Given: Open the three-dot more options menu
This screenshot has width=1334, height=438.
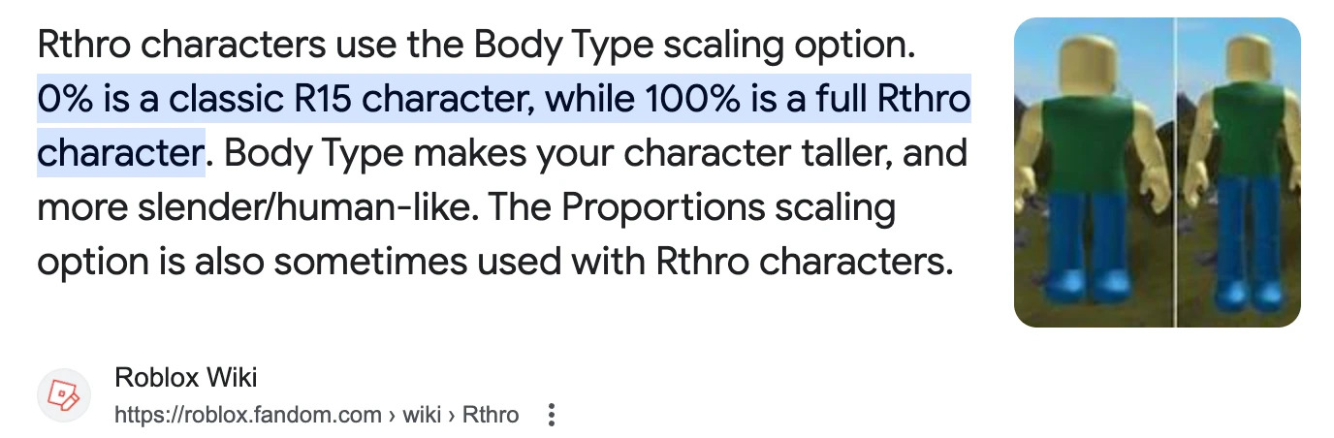Looking at the screenshot, I should tap(552, 415).
